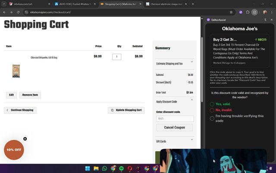Click Continue Shopping
The width and height of the screenshot is (276, 173).
[20, 110]
